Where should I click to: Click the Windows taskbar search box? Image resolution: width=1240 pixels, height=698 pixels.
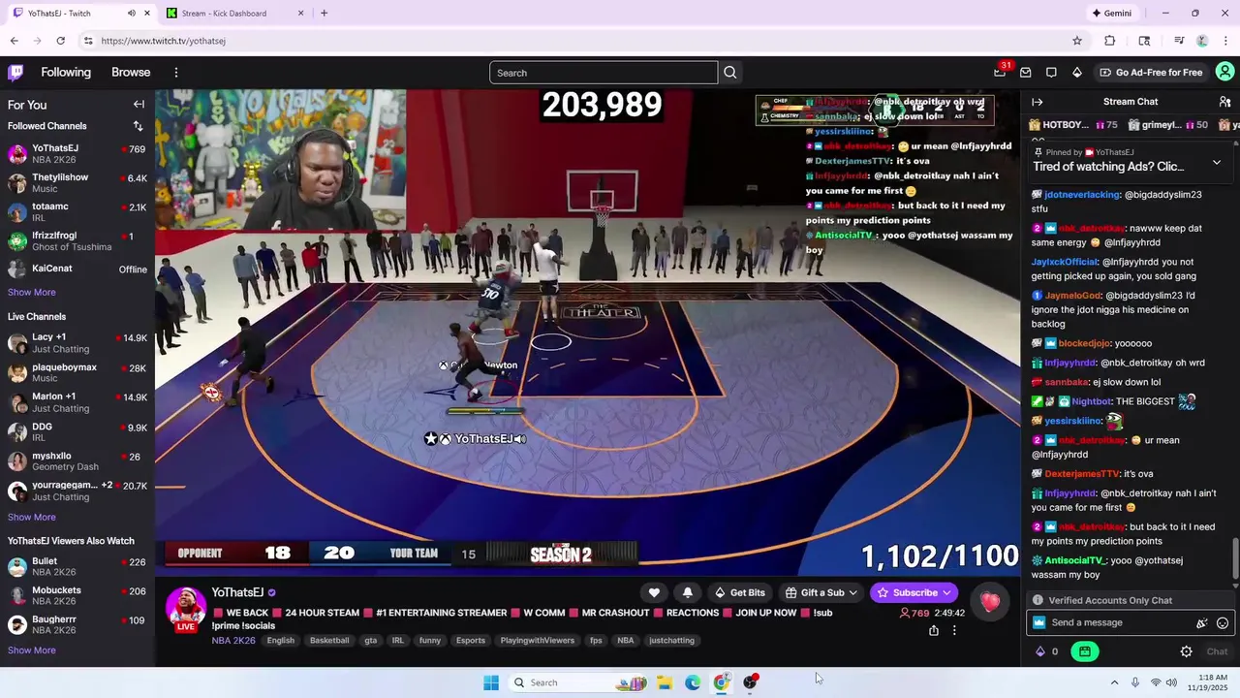point(578,682)
